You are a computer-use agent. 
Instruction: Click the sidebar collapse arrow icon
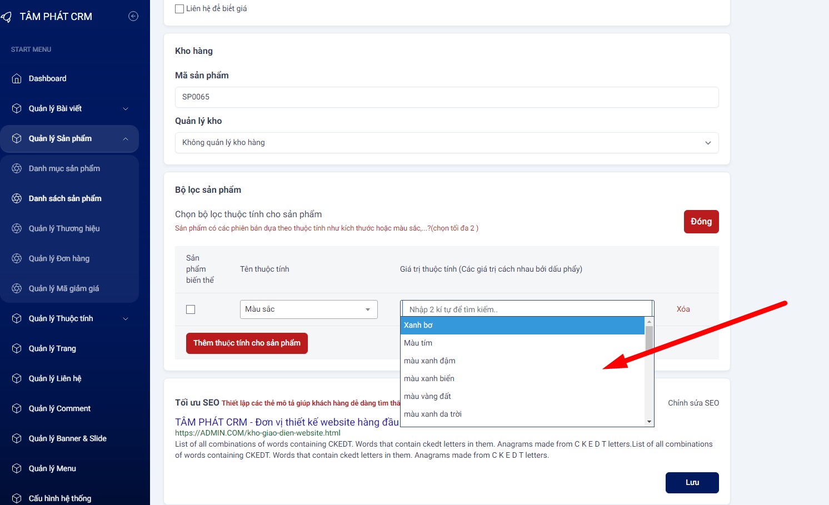tap(133, 16)
